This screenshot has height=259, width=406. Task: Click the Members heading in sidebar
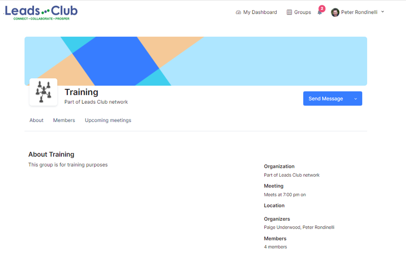tap(275, 239)
